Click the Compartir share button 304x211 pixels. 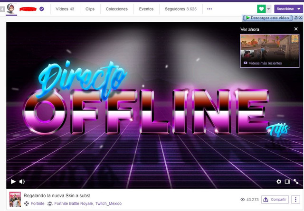pyautogui.click(x=275, y=200)
